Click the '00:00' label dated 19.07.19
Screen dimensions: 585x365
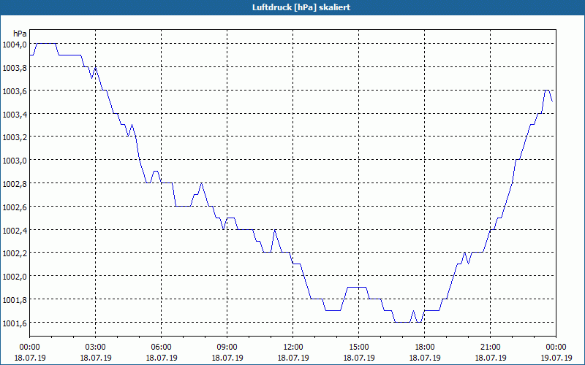pos(556,347)
